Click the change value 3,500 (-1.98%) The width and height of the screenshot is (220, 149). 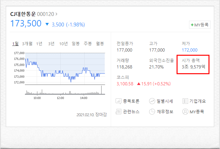[68, 25]
